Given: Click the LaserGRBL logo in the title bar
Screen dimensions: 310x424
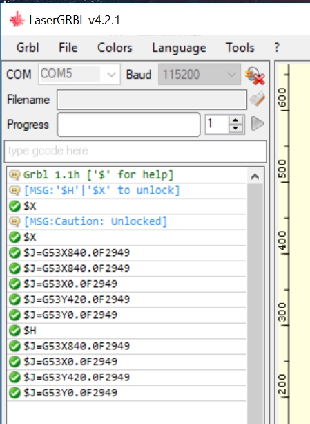Looking at the screenshot, I should (x=17, y=19).
